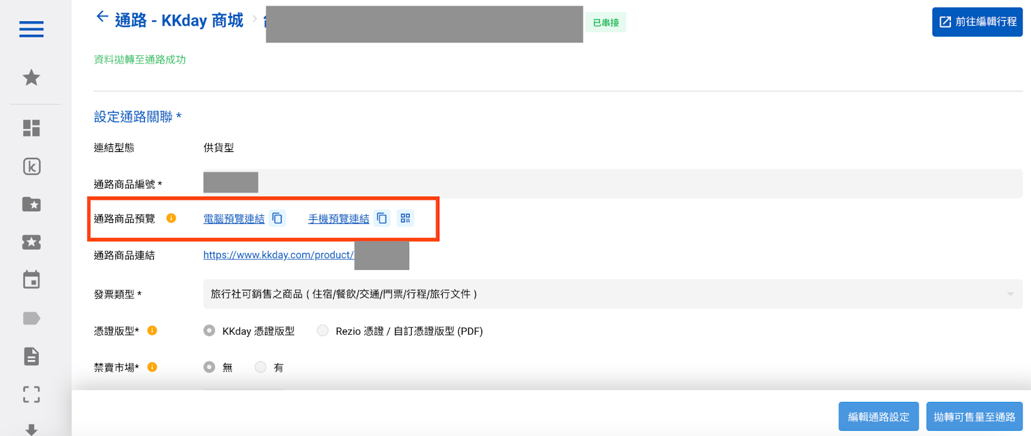The width and height of the screenshot is (1031, 436).
Task: Select Rezio 憑證 / 自訂憑證版型 (PDF) option
Action: click(x=323, y=330)
